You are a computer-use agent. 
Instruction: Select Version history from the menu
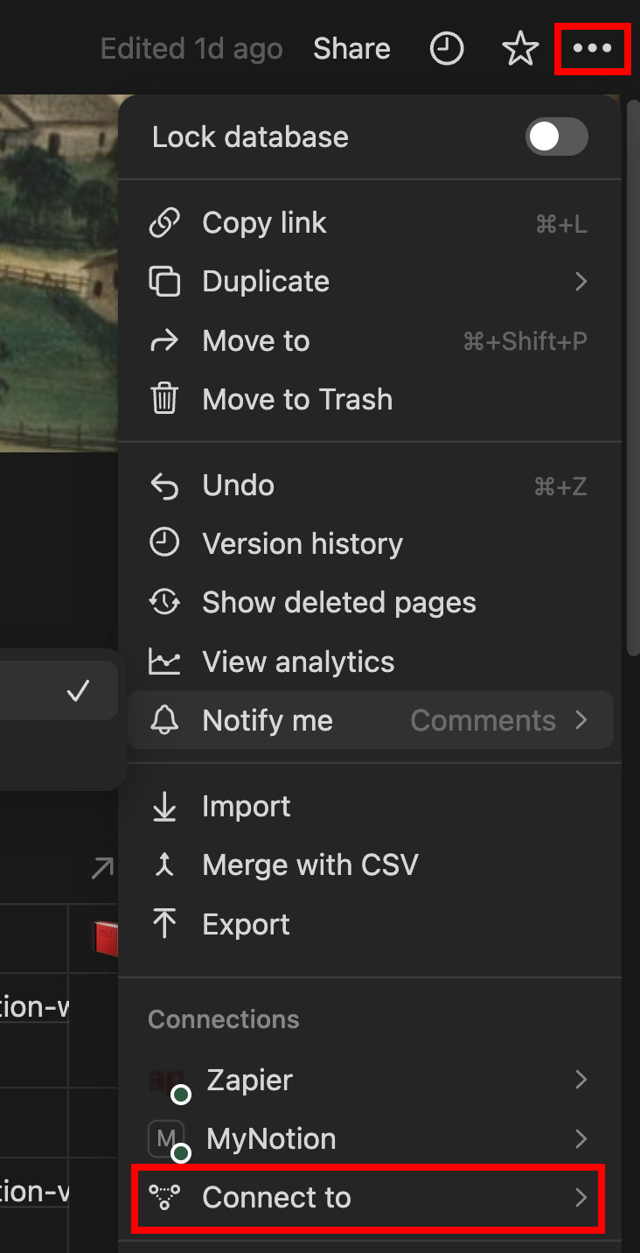[303, 543]
